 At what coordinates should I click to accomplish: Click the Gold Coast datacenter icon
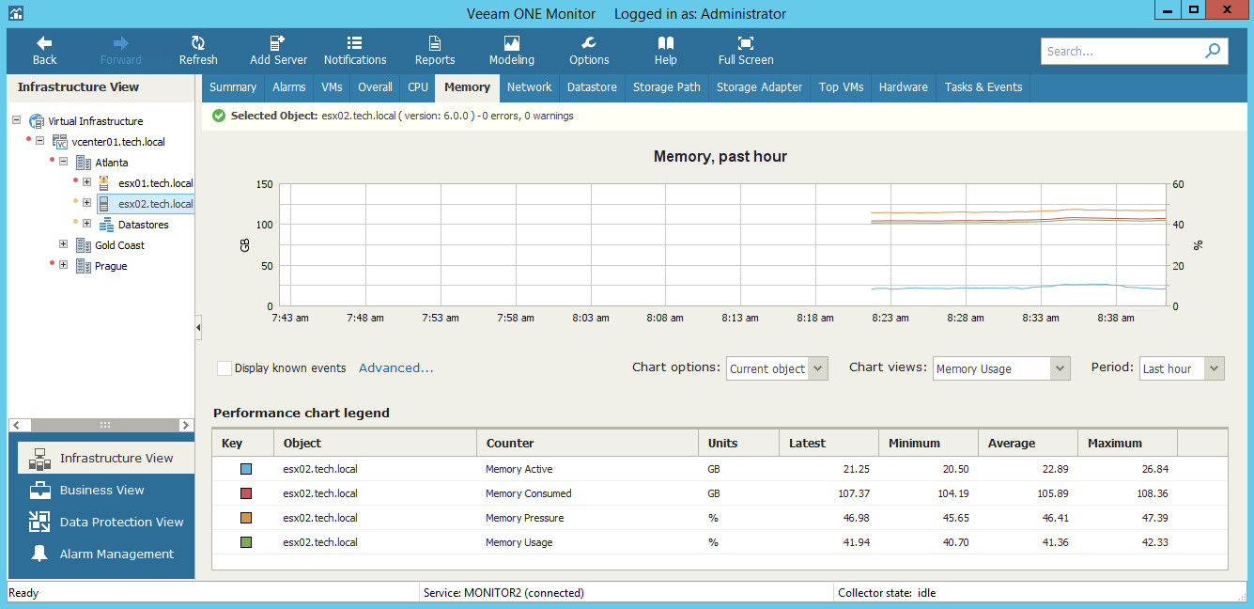[x=84, y=245]
